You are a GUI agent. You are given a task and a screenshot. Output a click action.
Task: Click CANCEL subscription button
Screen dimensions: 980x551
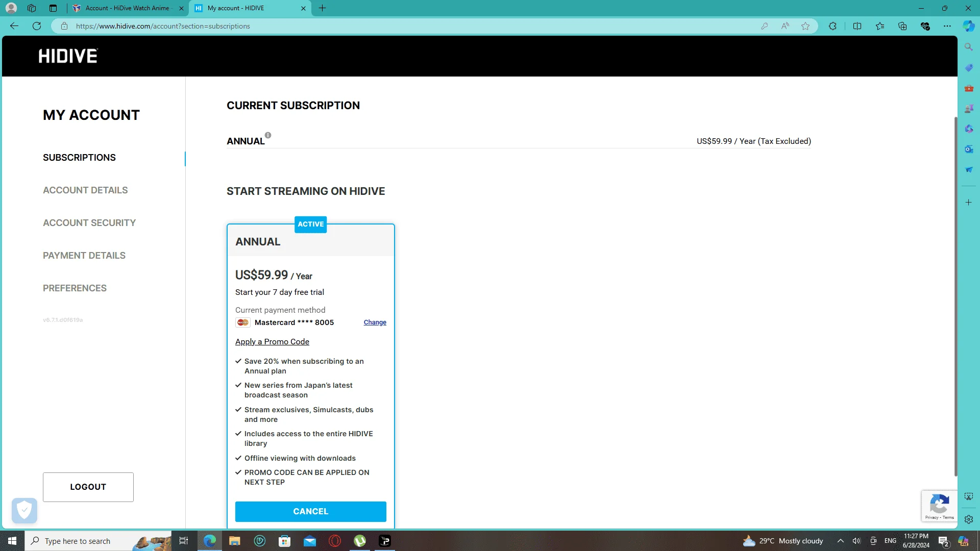point(311,512)
